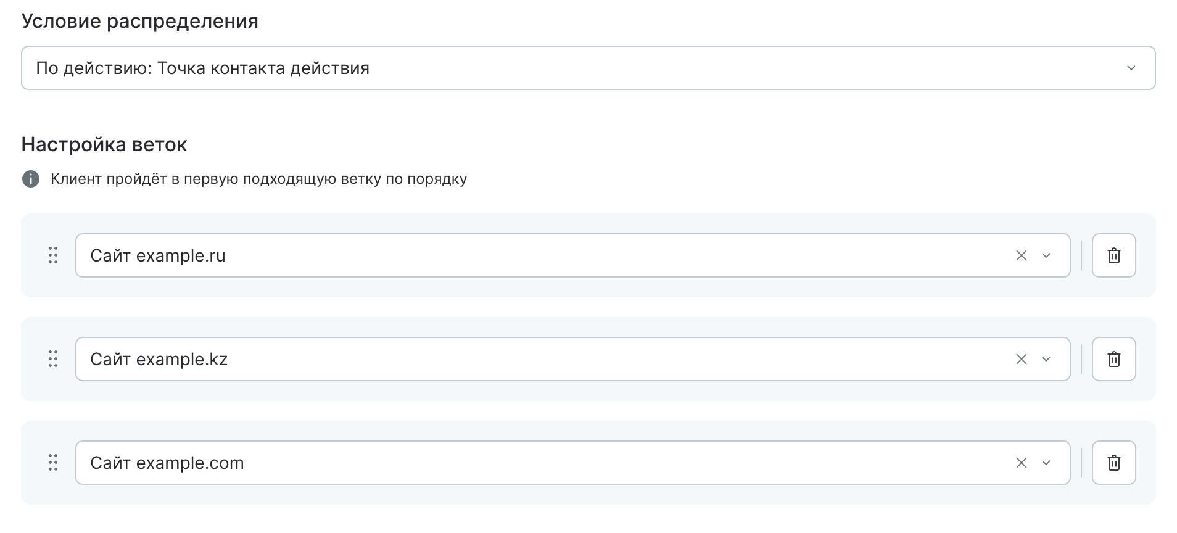Click the 'Настройка веток' section heading
Screen dimensions: 1177x533
104,144
